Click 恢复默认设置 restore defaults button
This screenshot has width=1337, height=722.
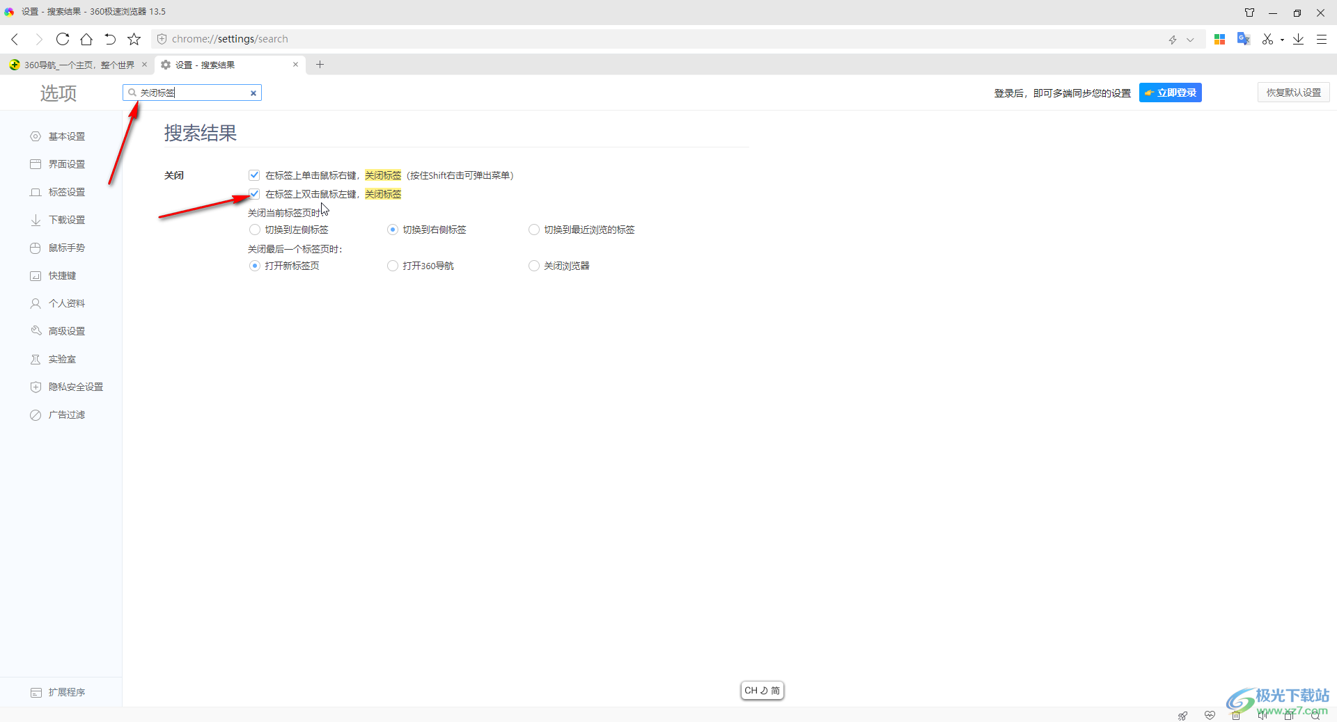click(1294, 93)
